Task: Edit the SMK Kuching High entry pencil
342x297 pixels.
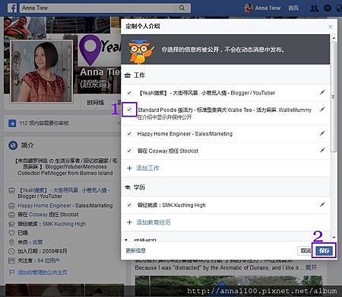Action: click(x=322, y=204)
